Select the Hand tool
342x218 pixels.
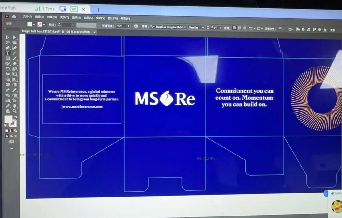click(x=14, y=106)
